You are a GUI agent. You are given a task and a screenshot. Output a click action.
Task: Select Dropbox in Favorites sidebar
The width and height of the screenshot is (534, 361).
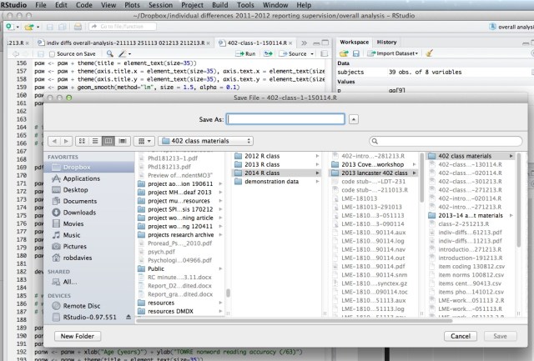(89, 167)
